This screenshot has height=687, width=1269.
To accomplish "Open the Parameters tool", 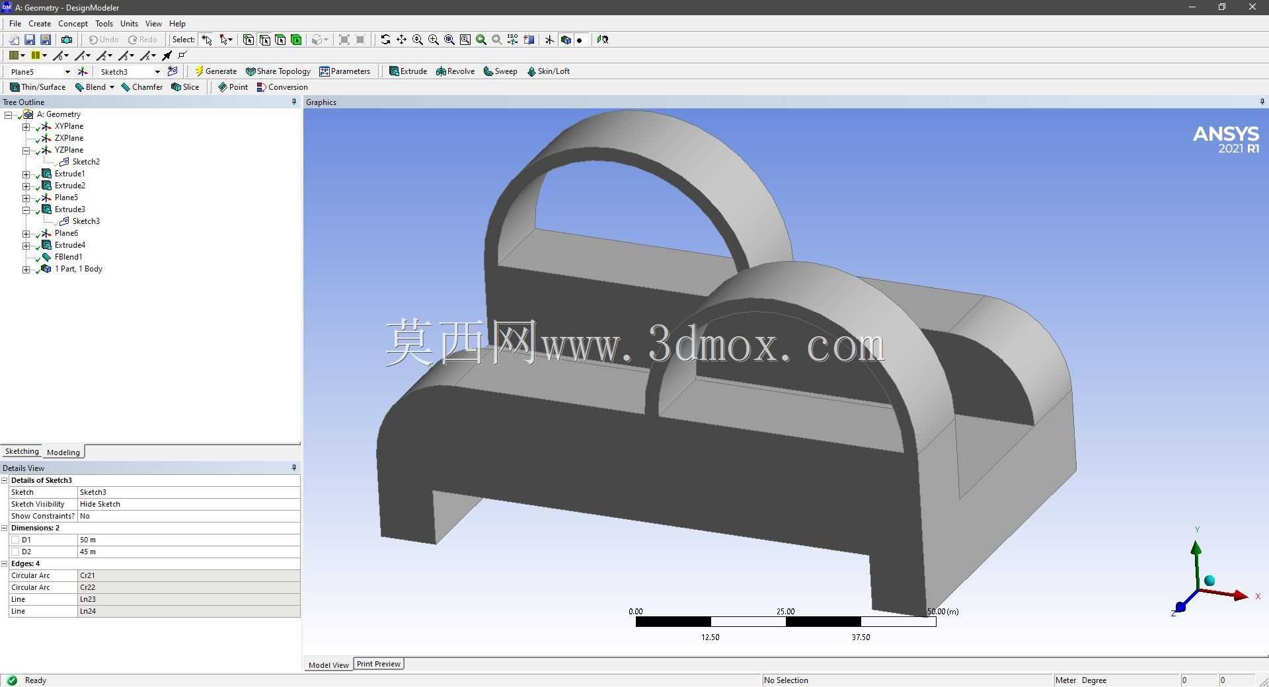I will (x=345, y=71).
